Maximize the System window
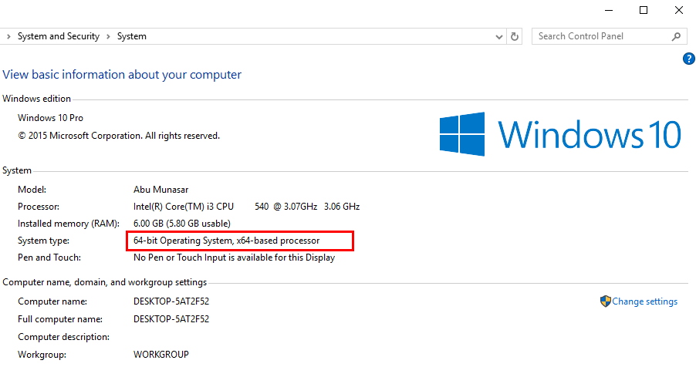The width and height of the screenshot is (696, 367). [x=644, y=10]
